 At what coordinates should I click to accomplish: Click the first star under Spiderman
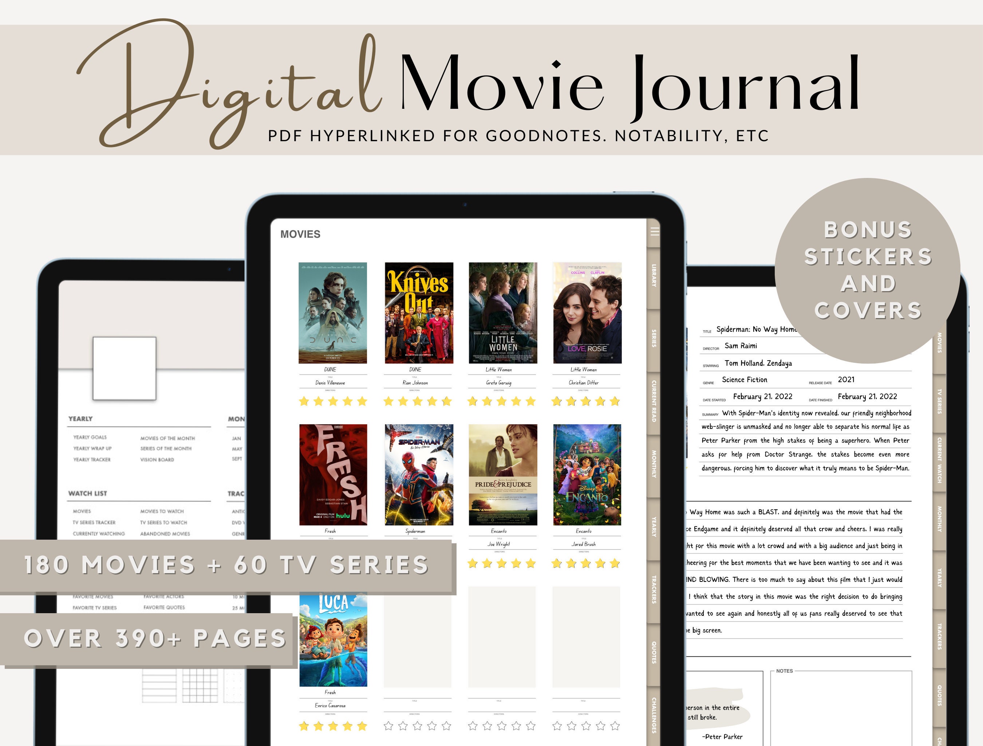[388, 564]
